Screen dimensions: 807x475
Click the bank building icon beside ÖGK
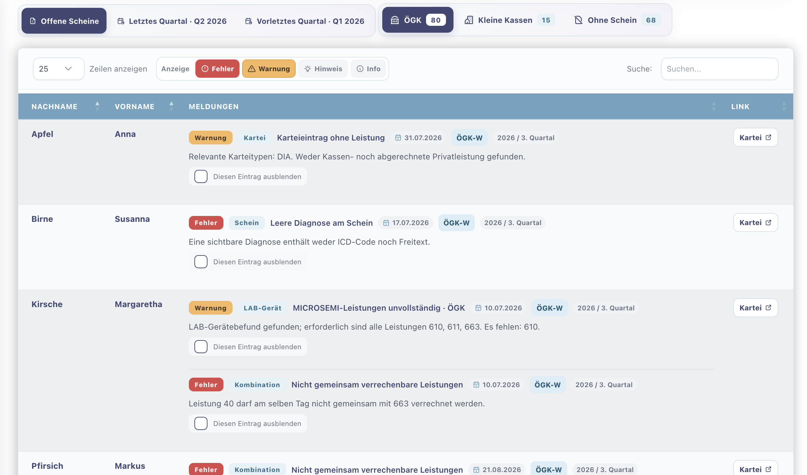(395, 20)
